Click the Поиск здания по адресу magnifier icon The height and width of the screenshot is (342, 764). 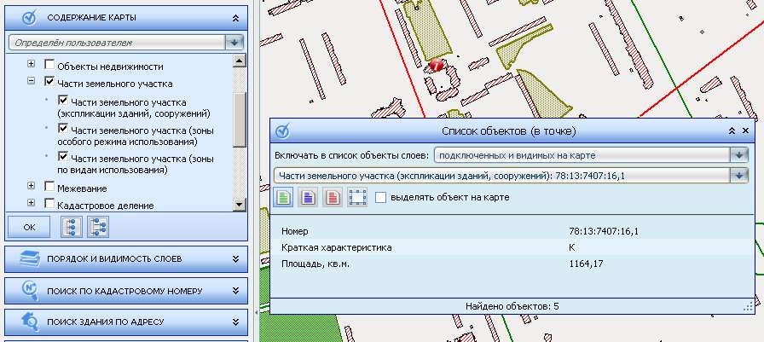coord(29,322)
